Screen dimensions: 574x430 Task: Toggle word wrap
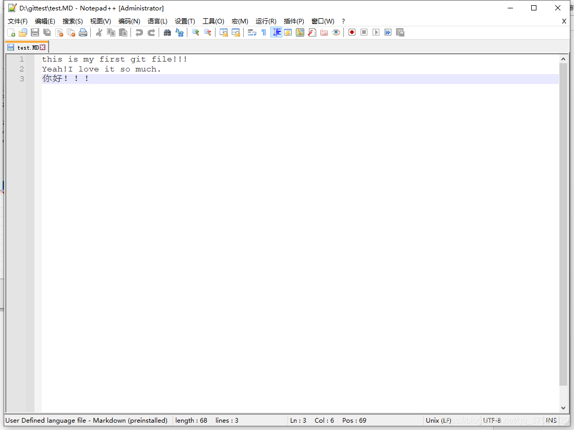pyautogui.click(x=251, y=32)
